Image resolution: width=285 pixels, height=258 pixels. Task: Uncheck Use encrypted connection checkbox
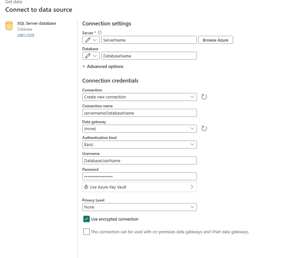tap(86, 219)
